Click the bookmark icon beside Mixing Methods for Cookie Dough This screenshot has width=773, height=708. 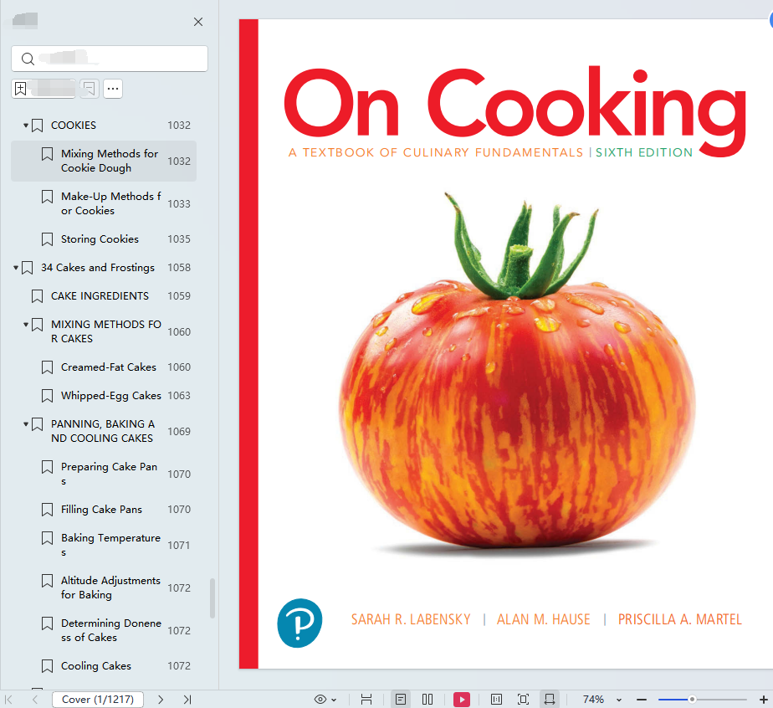pyautogui.click(x=47, y=154)
